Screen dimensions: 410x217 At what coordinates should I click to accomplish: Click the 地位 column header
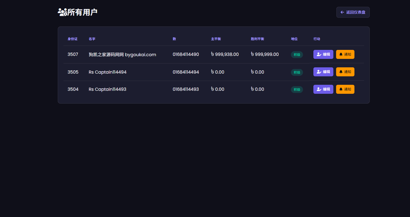click(294, 39)
